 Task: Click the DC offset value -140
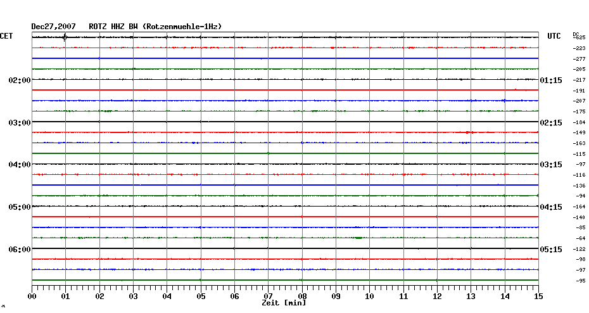pyautogui.click(x=579, y=217)
